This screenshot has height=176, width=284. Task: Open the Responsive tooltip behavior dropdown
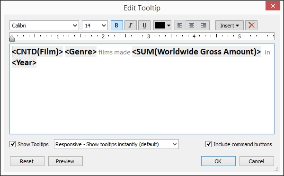coord(116,144)
